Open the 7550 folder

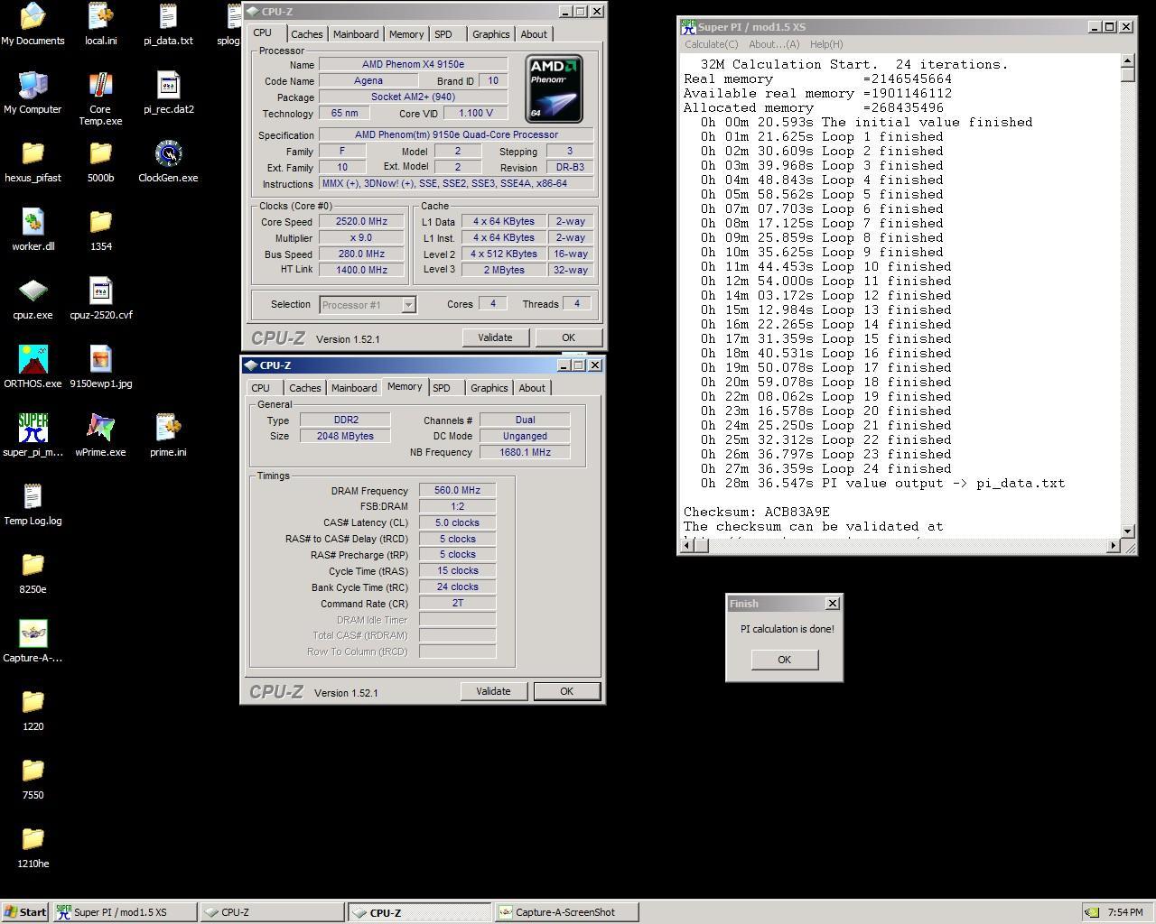tap(33, 779)
